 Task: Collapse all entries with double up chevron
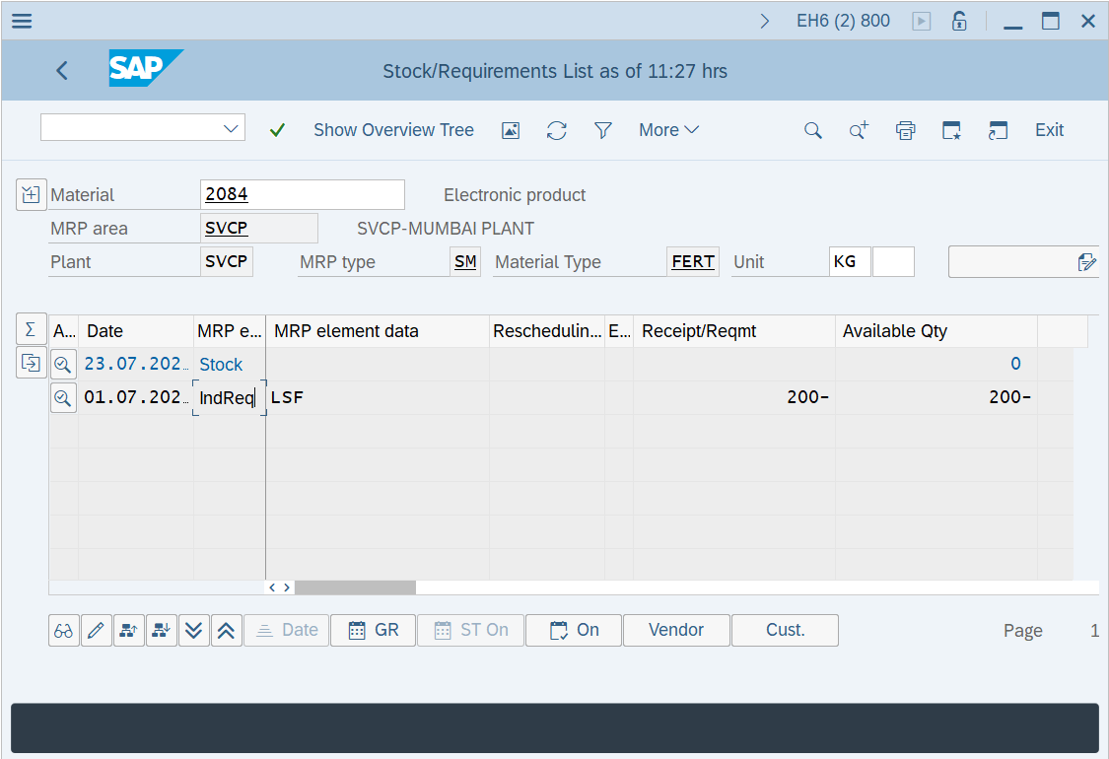tap(226, 630)
